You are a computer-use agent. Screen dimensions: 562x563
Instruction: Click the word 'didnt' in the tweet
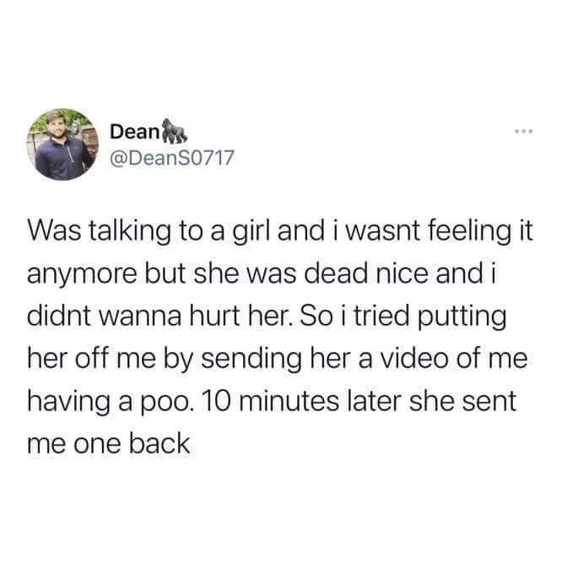tap(59, 316)
